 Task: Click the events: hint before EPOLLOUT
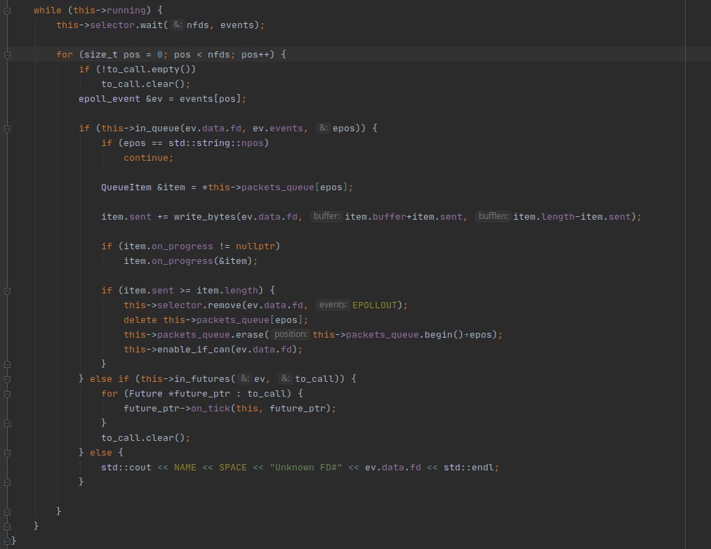click(x=333, y=305)
